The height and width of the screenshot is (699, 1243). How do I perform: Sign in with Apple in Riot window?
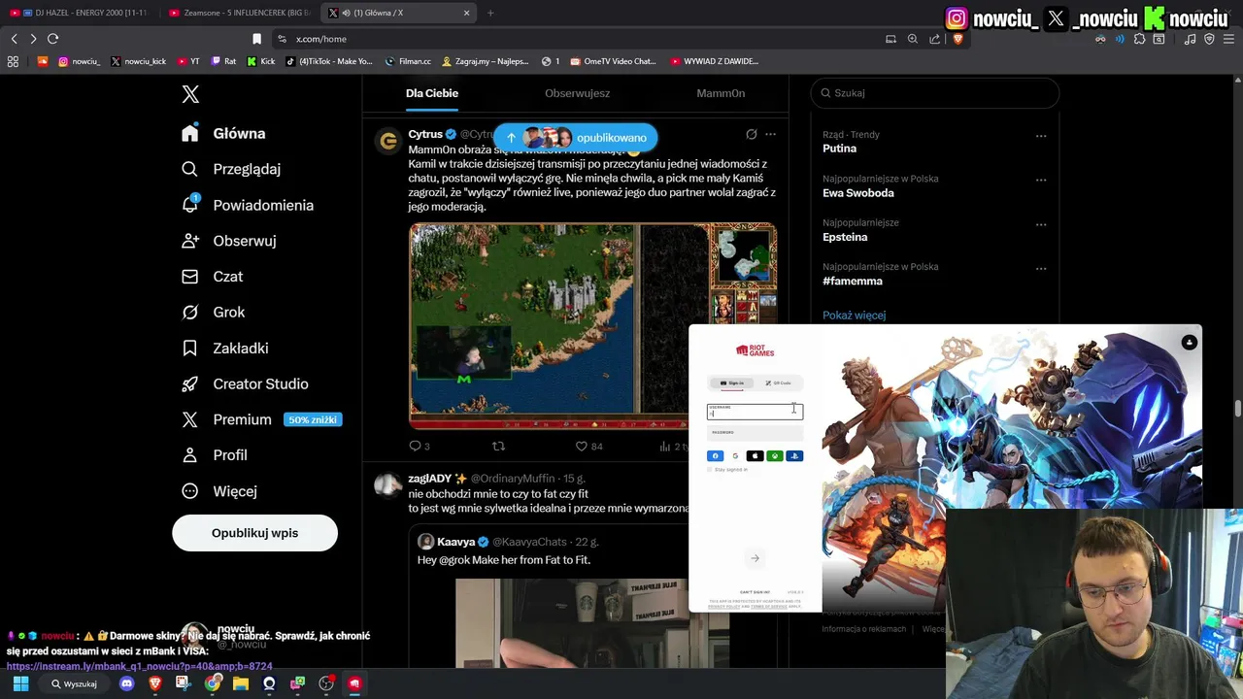[x=755, y=456]
